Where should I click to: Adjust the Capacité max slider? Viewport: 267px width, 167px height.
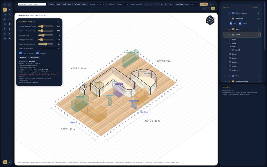click(46, 31)
